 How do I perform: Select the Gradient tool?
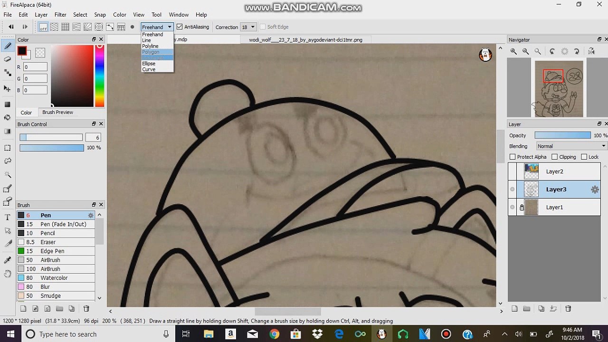point(8,131)
